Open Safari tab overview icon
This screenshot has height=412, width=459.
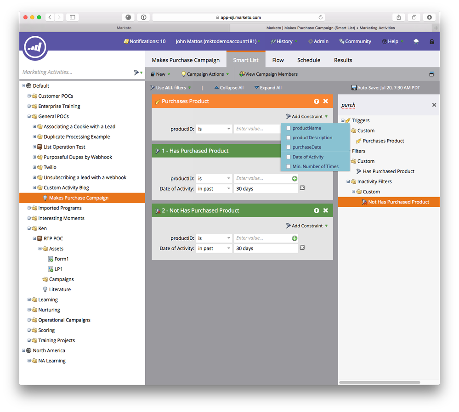[414, 17]
